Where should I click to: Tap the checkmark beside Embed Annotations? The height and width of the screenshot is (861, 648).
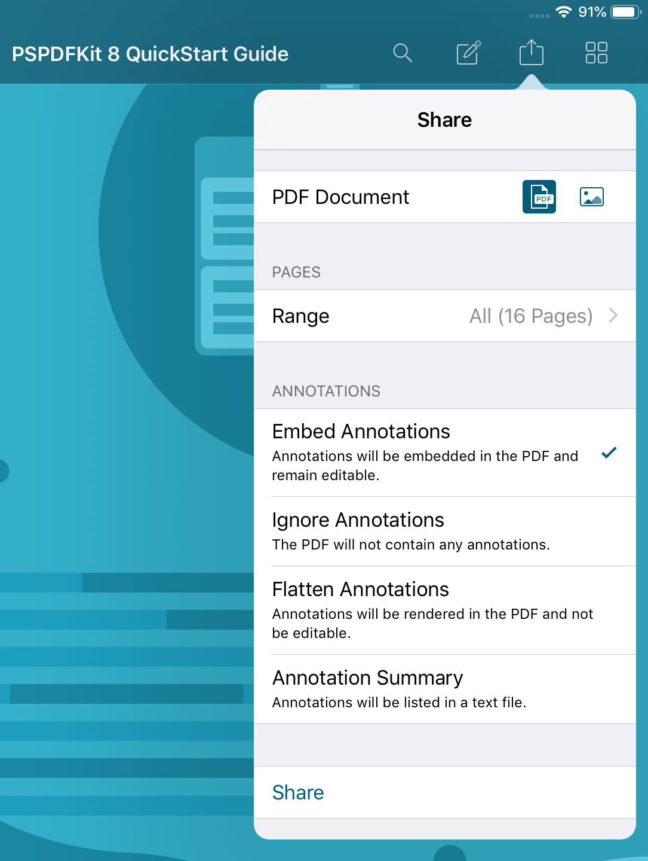click(609, 453)
